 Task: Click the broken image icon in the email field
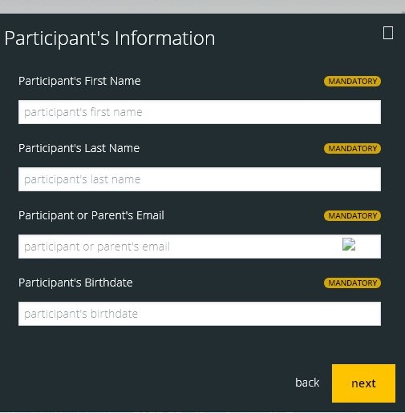[349, 244]
